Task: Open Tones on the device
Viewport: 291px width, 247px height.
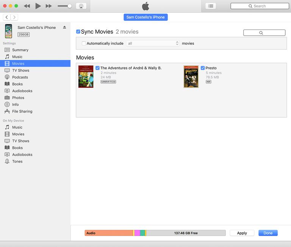Action: click(35, 161)
